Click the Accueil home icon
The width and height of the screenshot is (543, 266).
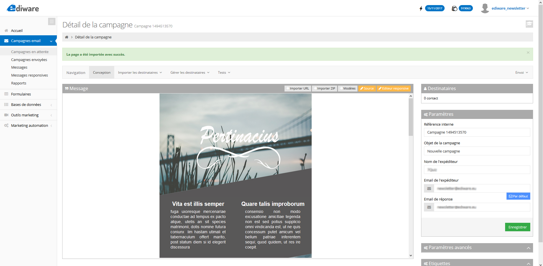point(6,30)
